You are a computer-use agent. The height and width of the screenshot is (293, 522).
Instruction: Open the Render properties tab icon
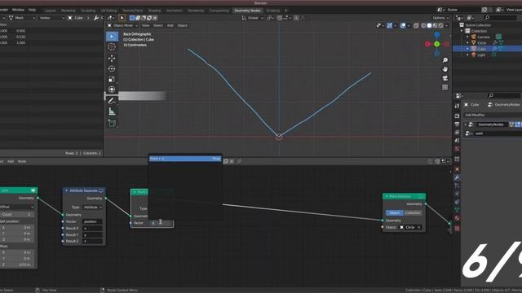pos(457,116)
